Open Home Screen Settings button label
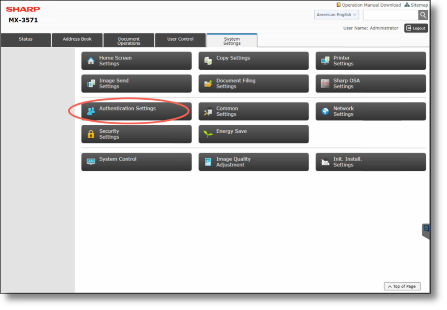The width and height of the screenshot is (447, 310). coord(115,61)
